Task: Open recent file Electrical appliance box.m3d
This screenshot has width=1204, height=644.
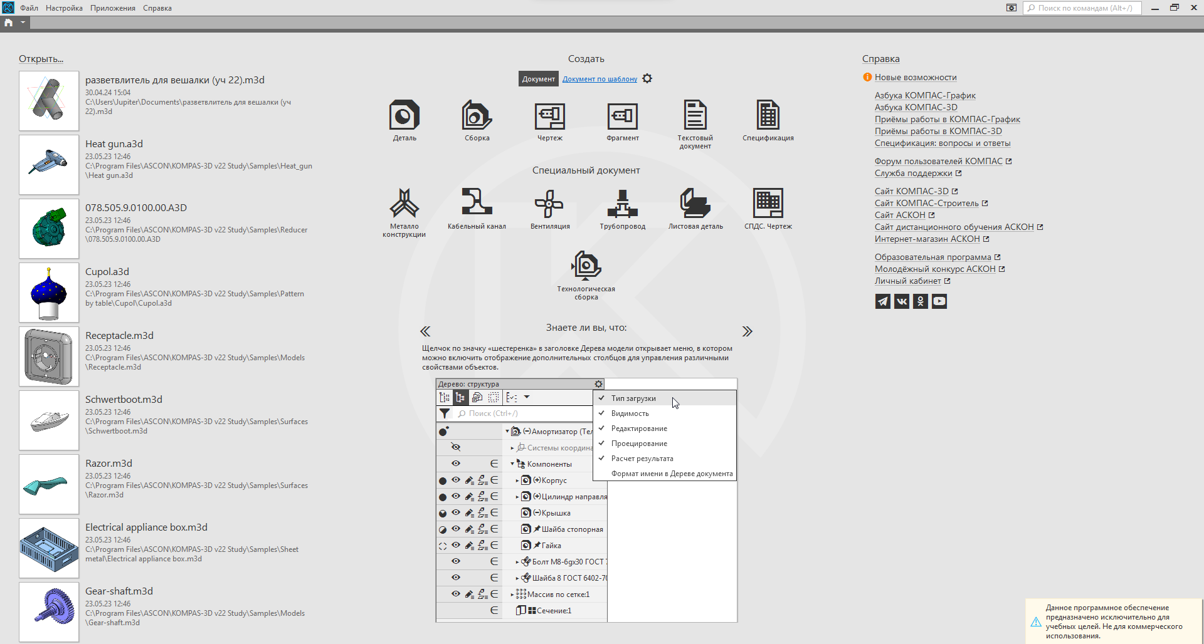Action: (146, 527)
